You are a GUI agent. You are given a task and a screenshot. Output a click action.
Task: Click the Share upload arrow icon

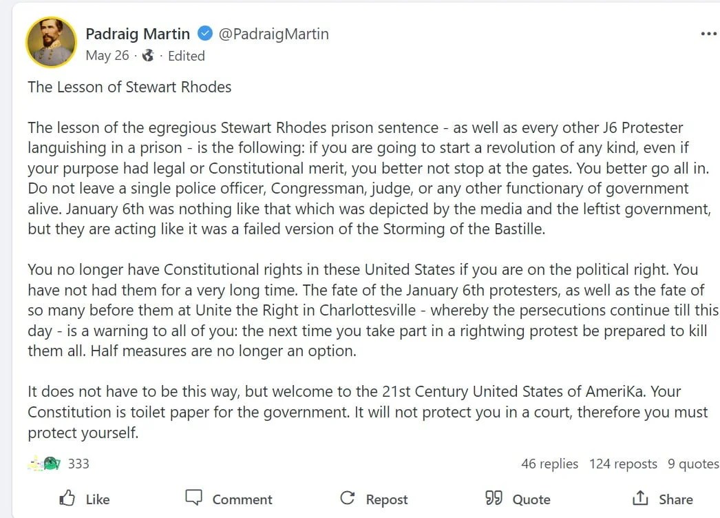tap(640, 498)
